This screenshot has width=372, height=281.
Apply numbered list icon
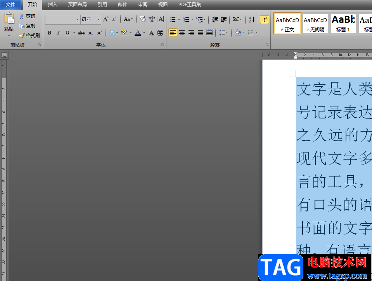click(x=187, y=19)
